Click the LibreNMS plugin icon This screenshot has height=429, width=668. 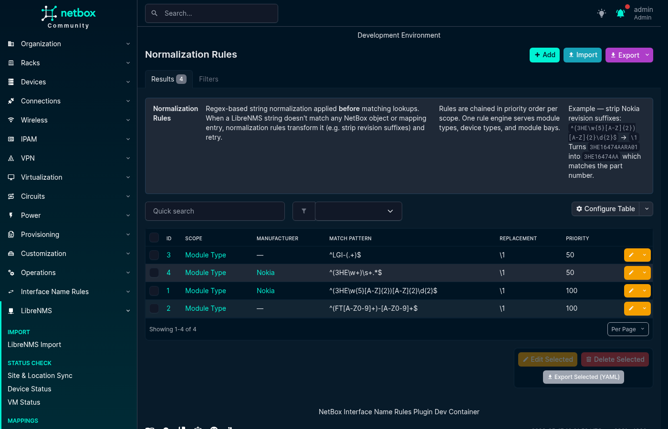tap(11, 311)
